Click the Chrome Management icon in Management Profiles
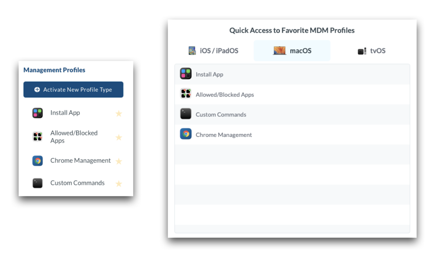 pos(37,161)
